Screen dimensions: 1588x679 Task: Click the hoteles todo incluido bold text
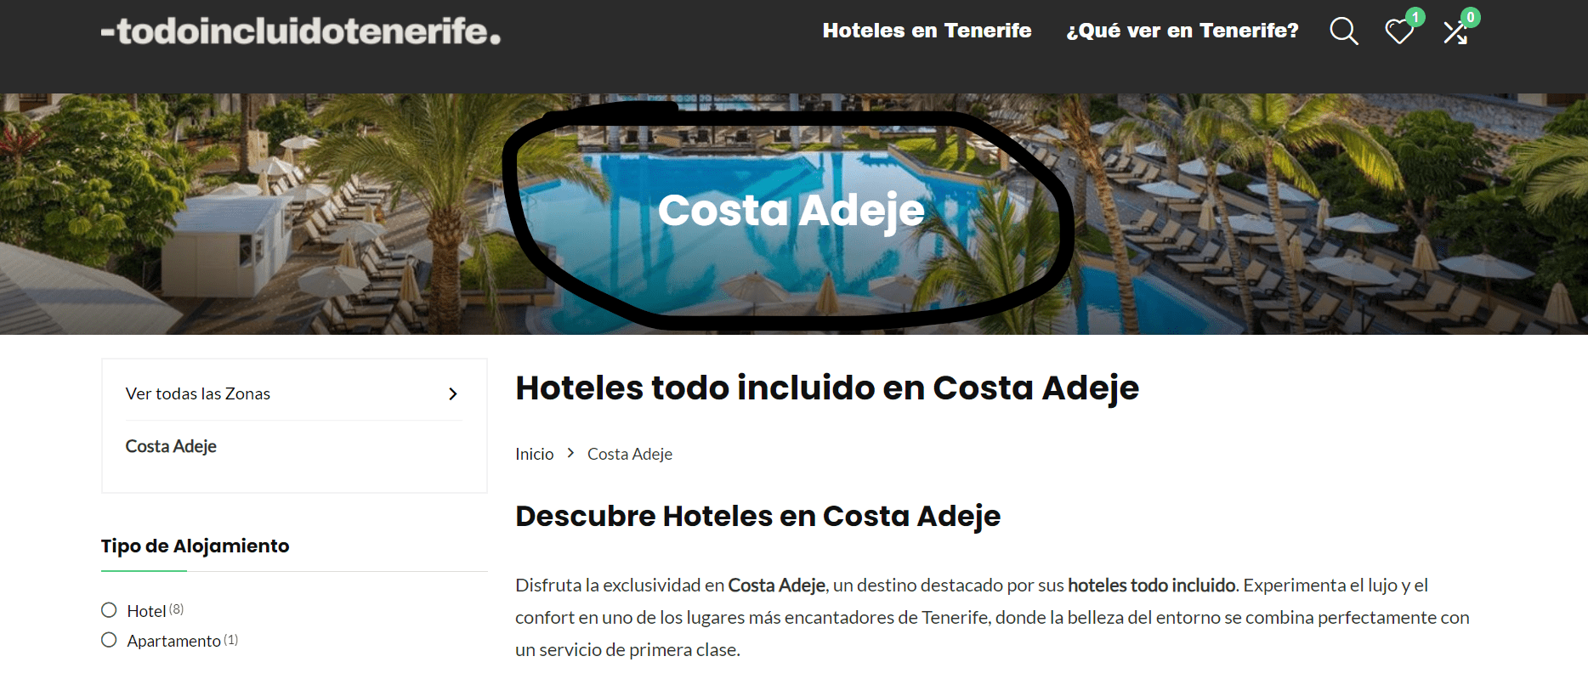click(x=1151, y=585)
